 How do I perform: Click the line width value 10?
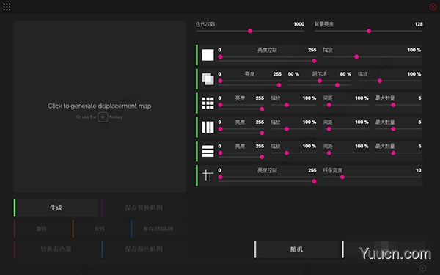click(419, 170)
